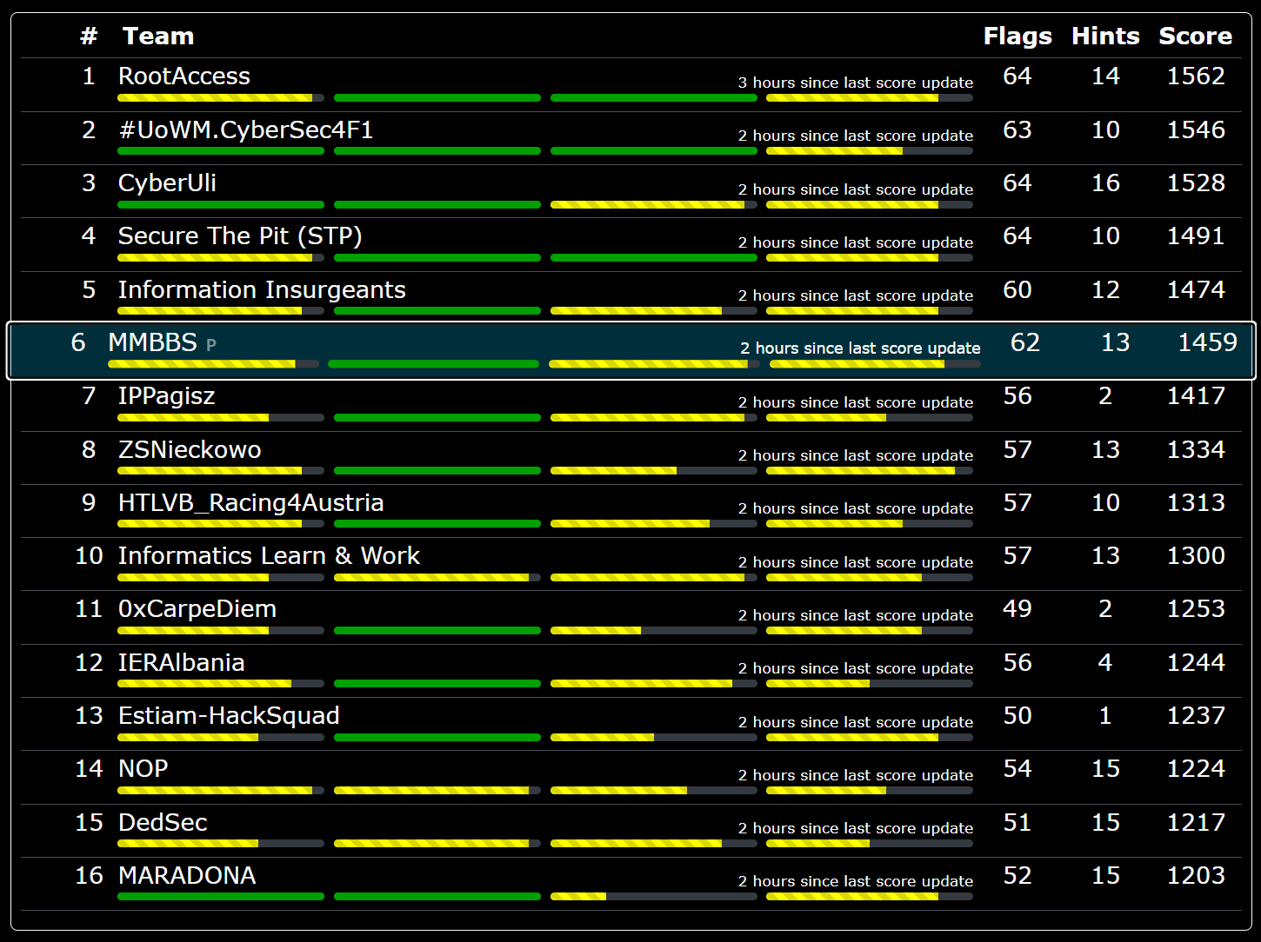Sort by the Team column header
This screenshot has width=1261, height=942.
157,36
